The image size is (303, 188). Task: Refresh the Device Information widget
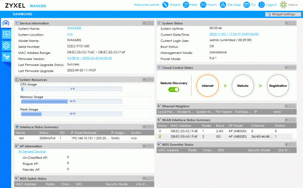(148, 23)
